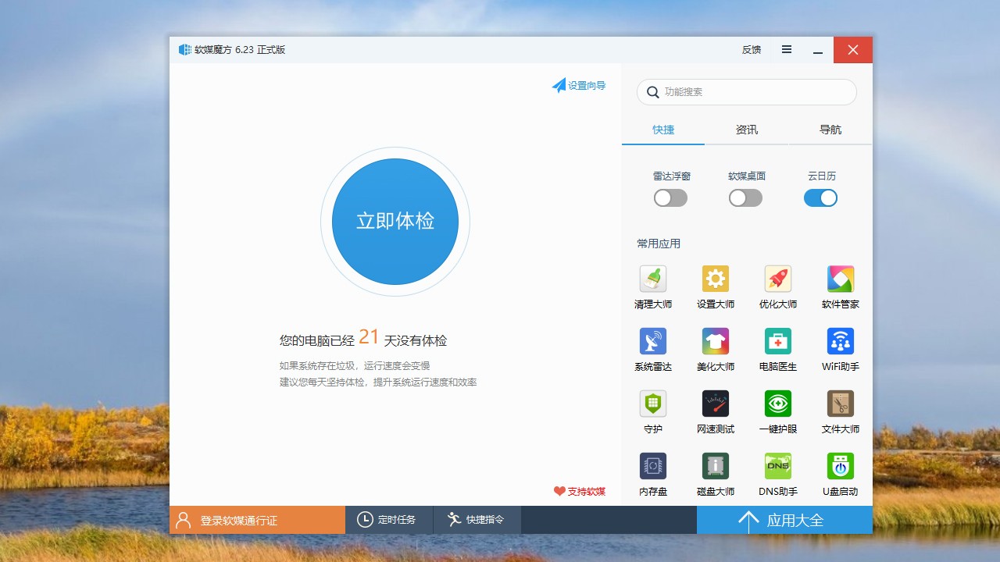The width and height of the screenshot is (1000, 562).
Task: Open 内存盘 chip icon
Action: pyautogui.click(x=653, y=466)
